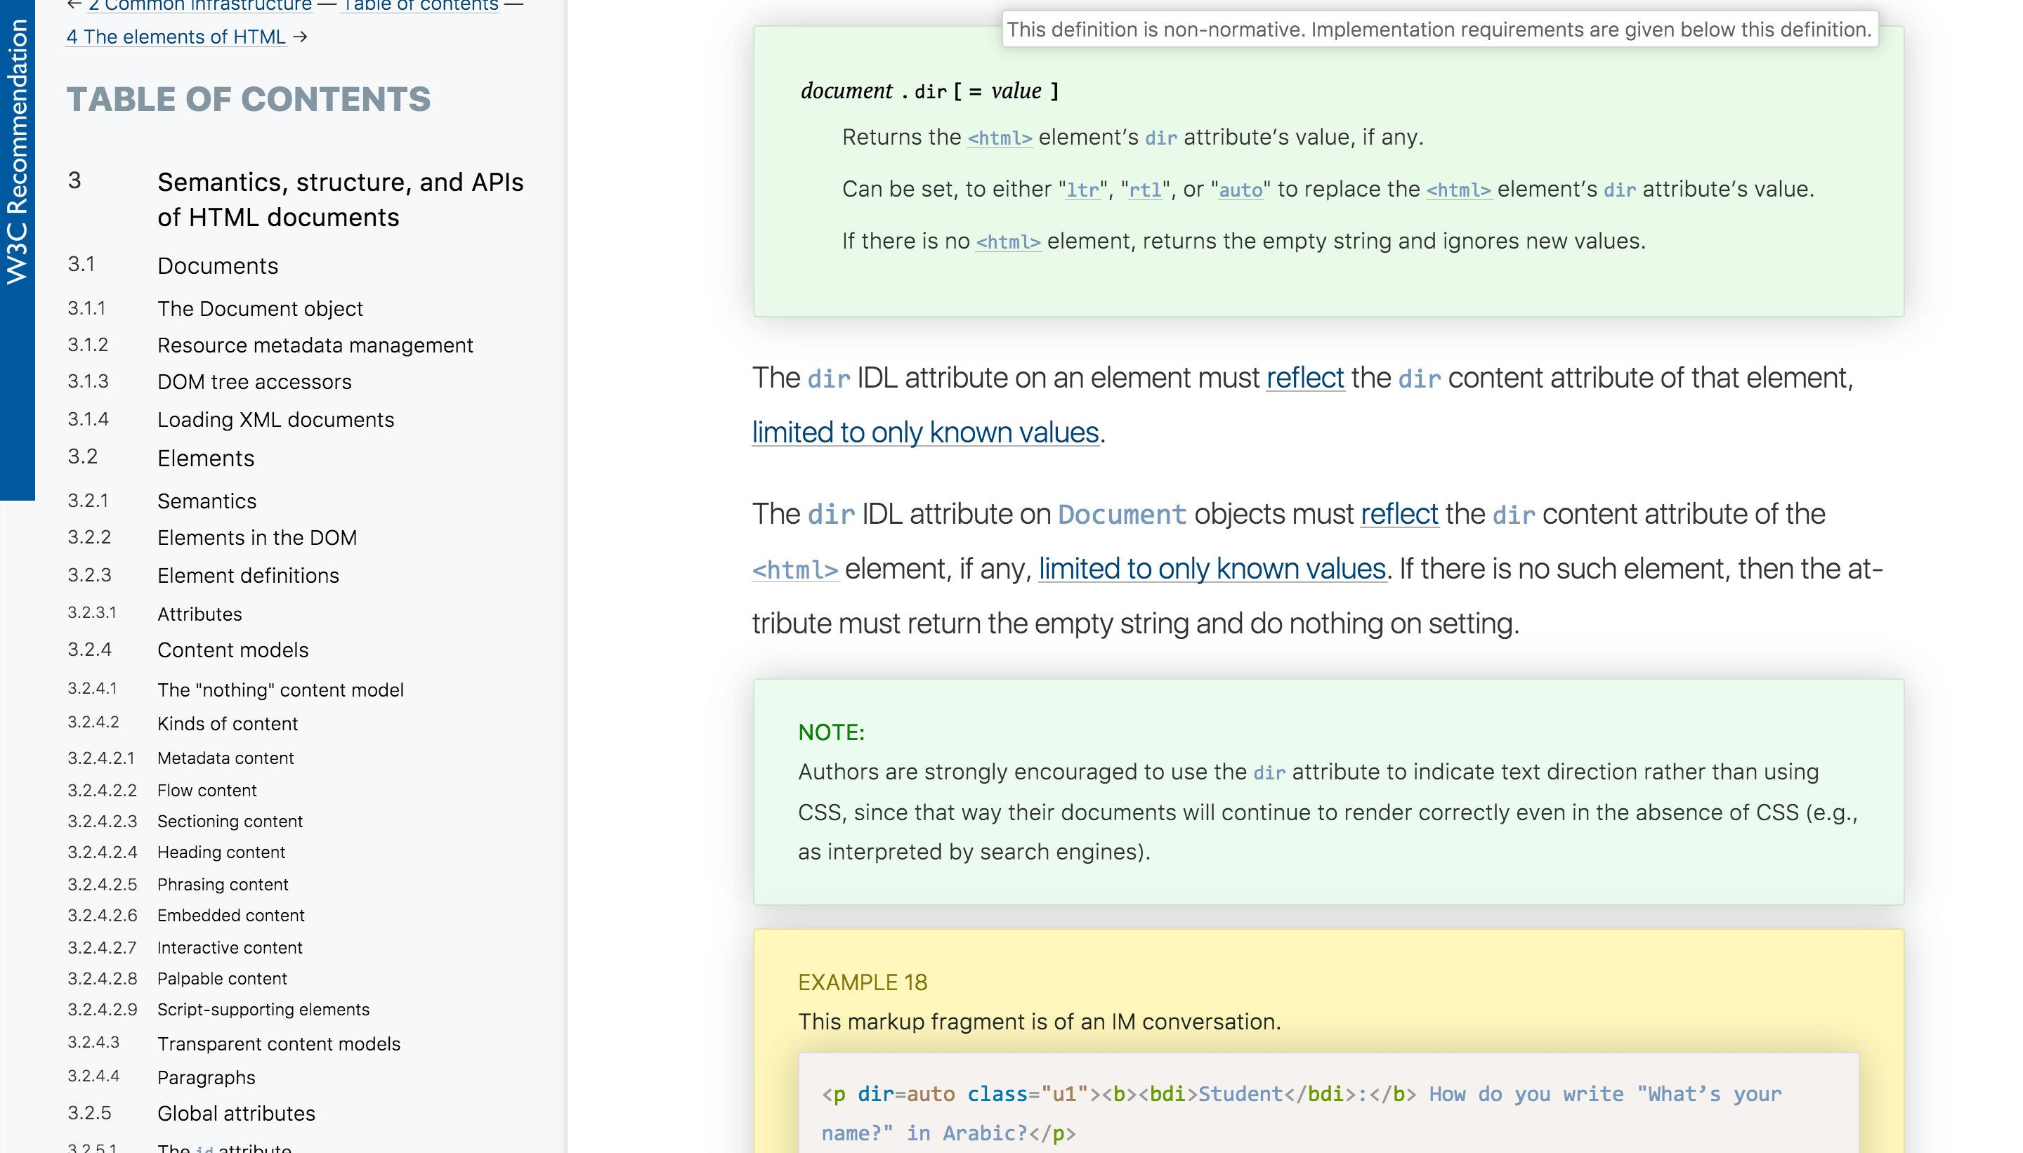Follow 'reflect' link after 'objects must'
The image size is (2023, 1153).
tap(1399, 514)
